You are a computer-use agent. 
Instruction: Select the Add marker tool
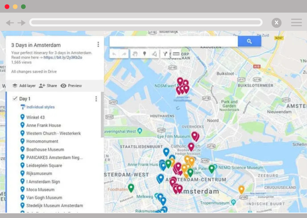tap(144, 54)
